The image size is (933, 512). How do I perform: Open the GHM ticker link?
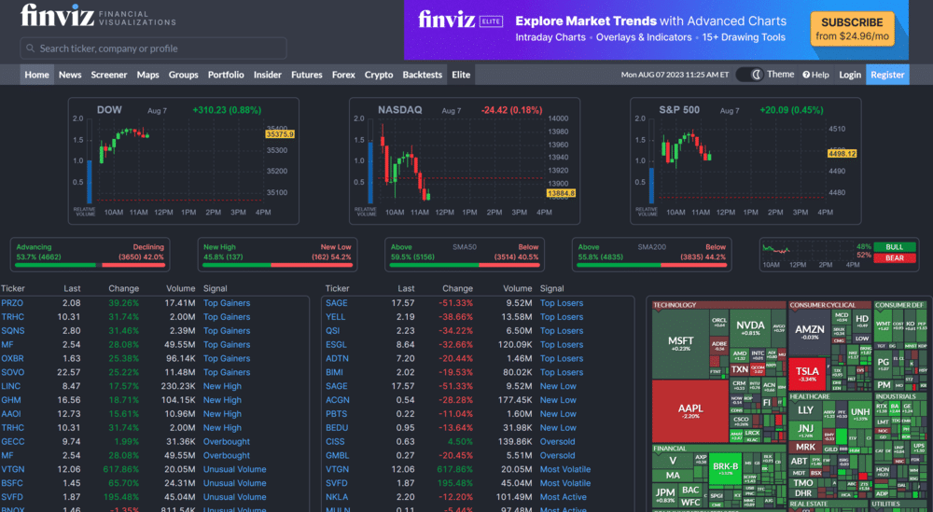coord(10,400)
